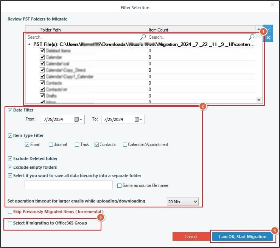Viewport: 280px width, 248px height.
Task: Check Select if migrating to Office365 Group
Action: click(x=10, y=223)
